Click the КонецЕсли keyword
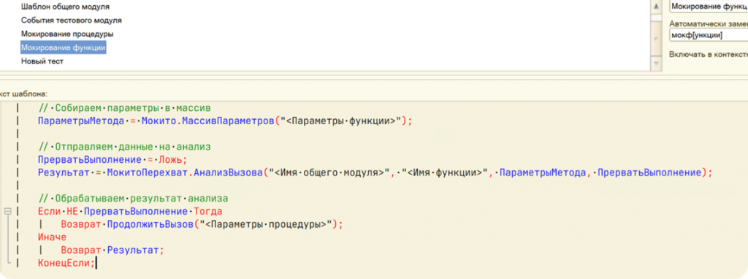The width and height of the screenshot is (748, 279). tap(66, 263)
